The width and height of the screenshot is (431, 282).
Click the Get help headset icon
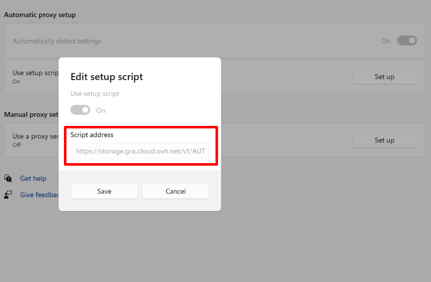8,178
